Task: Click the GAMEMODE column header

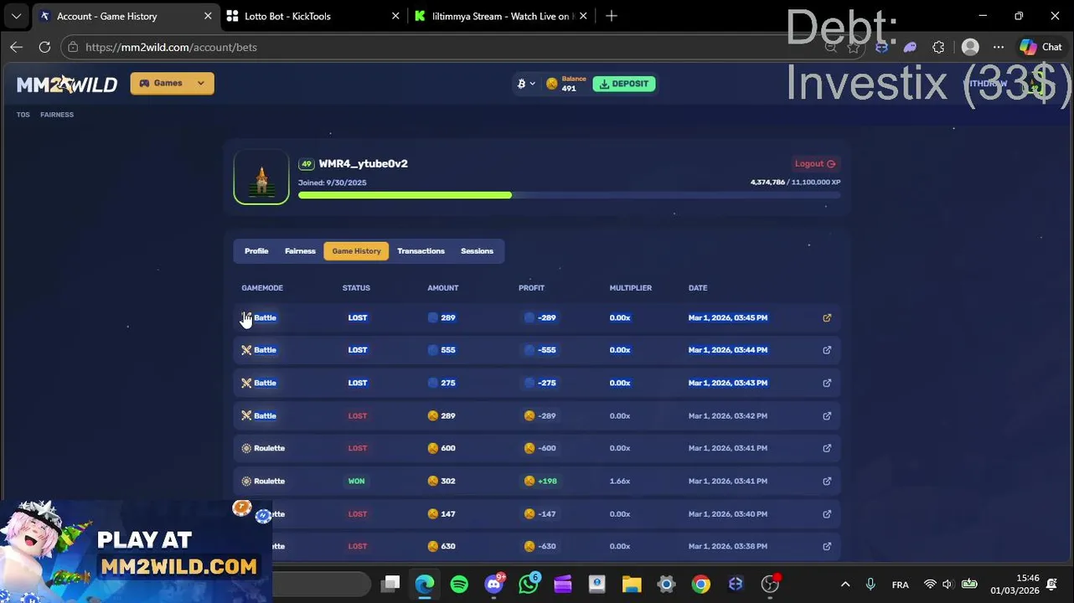Action: (262, 288)
